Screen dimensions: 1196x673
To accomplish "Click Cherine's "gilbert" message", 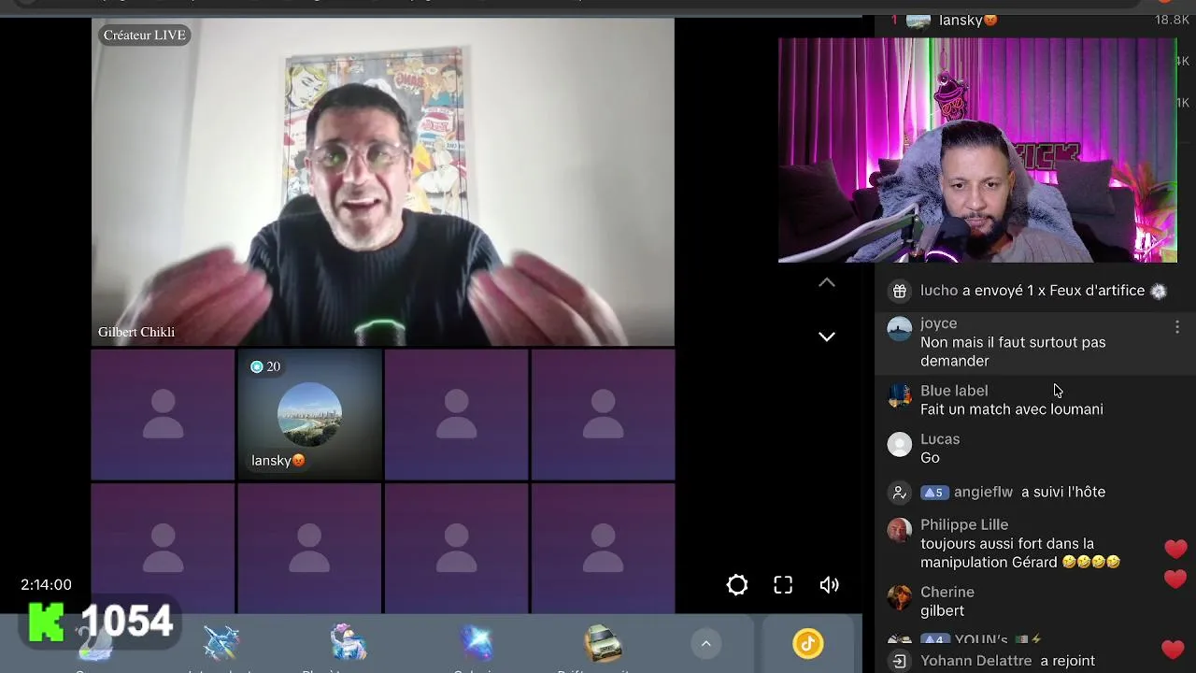I will pos(942,611).
